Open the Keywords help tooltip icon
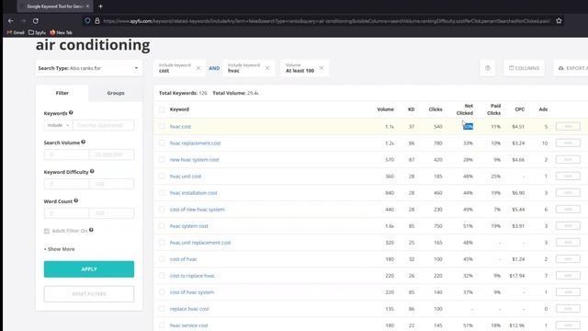588x331 pixels. (x=71, y=112)
